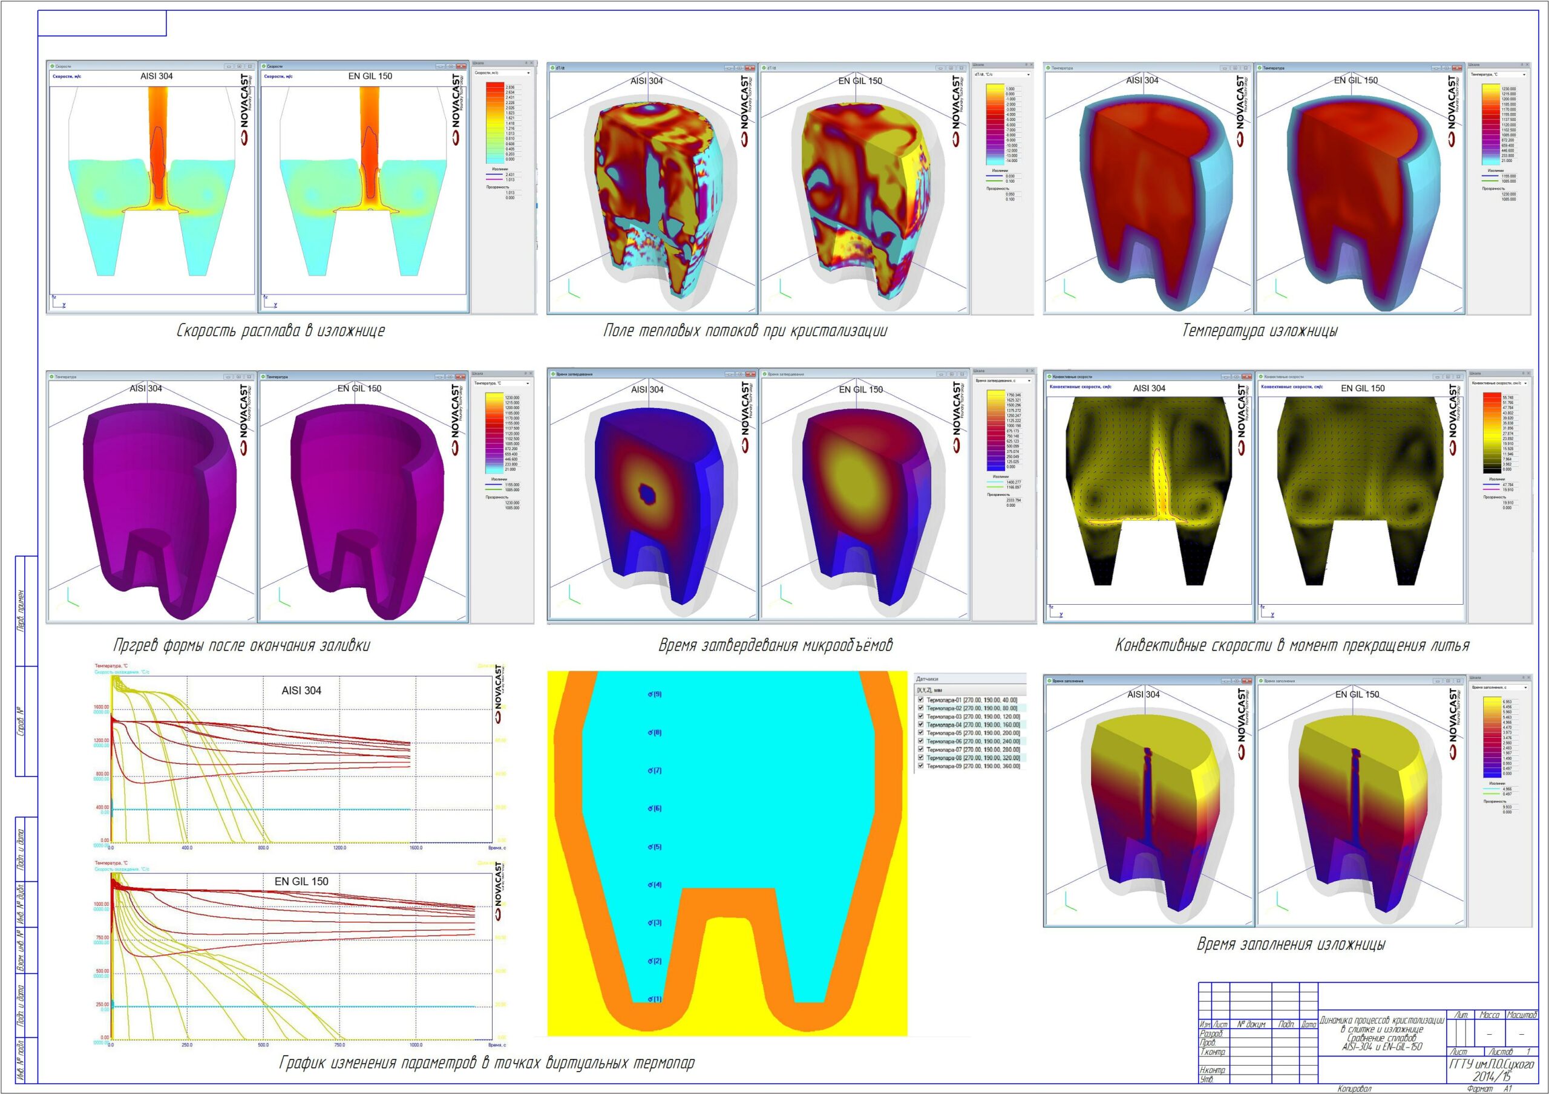The height and width of the screenshot is (1094, 1549).
Task: Click the green icon of the EN GIL 150 dT/dt window
Action: coord(764,68)
